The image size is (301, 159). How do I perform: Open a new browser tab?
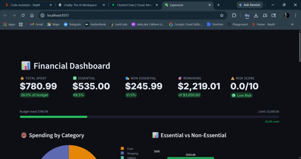click(218, 5)
